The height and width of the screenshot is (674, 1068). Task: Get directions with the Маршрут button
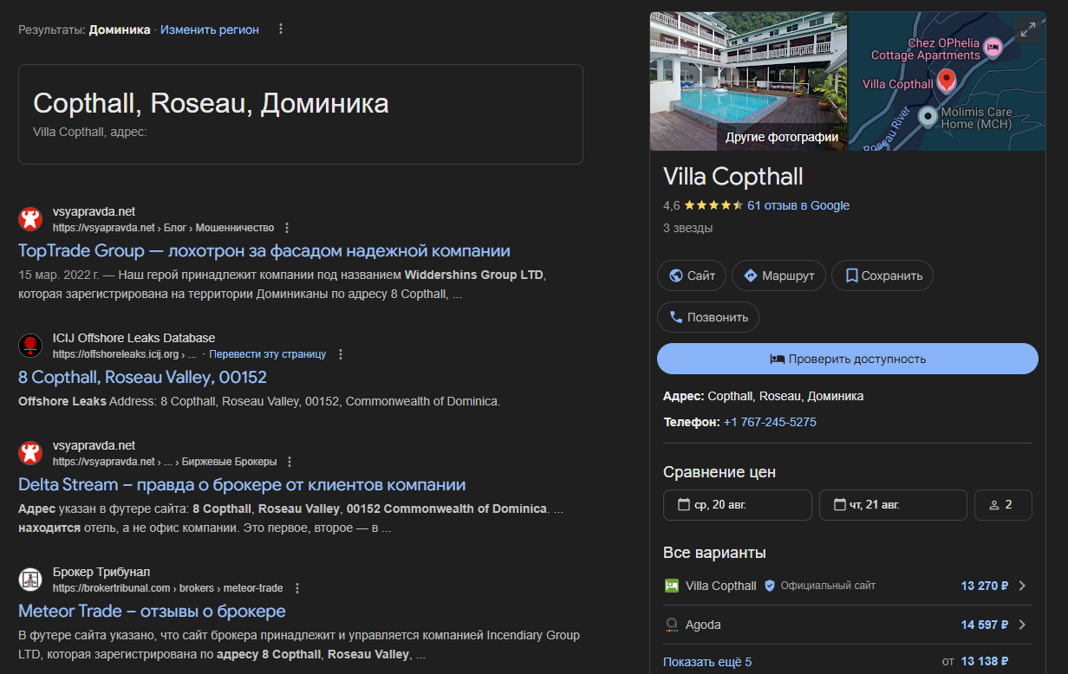click(x=778, y=275)
